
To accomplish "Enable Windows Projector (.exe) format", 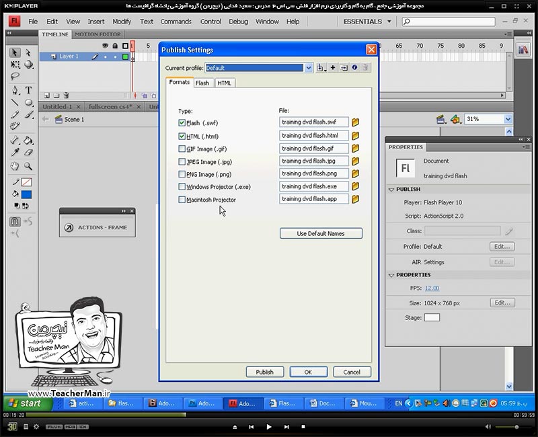I will coord(182,187).
